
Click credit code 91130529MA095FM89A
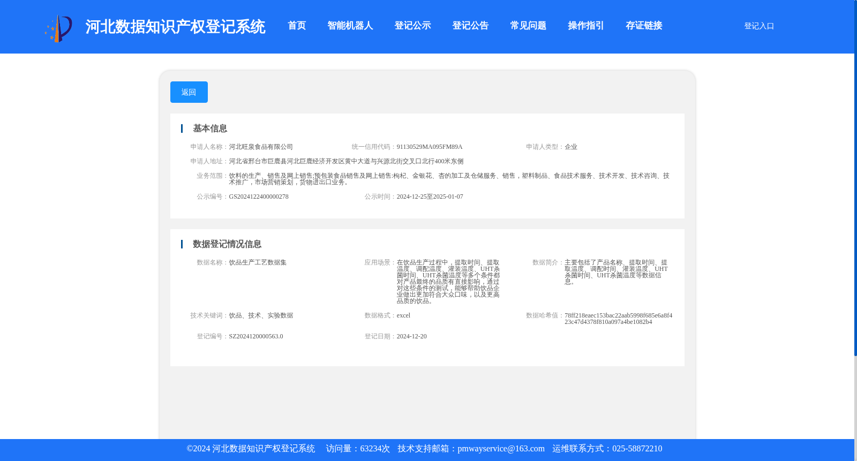(x=430, y=147)
